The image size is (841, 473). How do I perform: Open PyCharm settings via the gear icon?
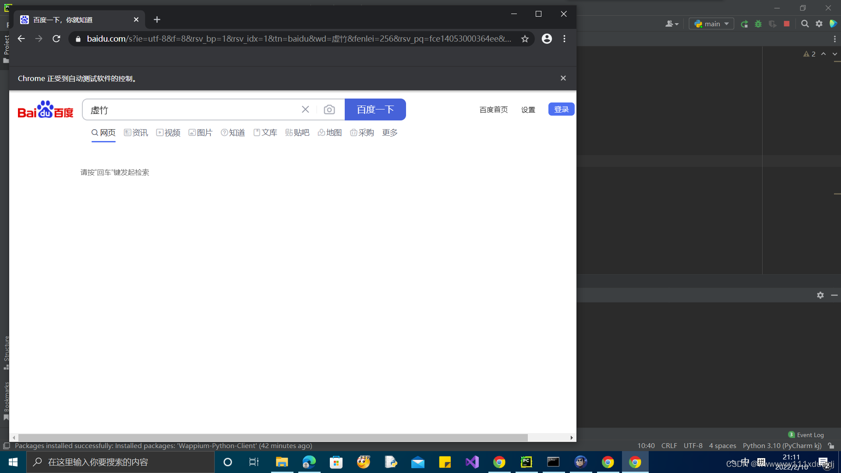tap(819, 24)
